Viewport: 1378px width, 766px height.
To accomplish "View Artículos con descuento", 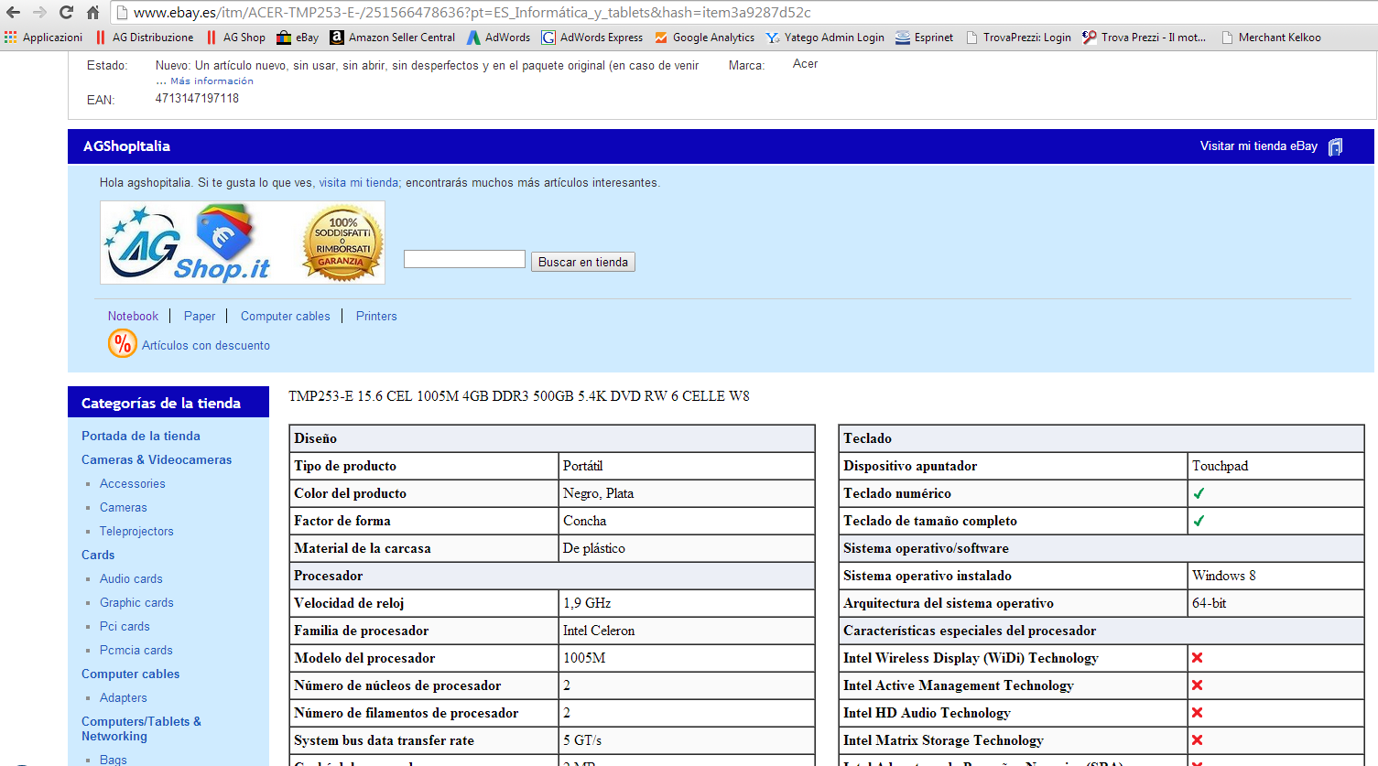I will 206,345.
